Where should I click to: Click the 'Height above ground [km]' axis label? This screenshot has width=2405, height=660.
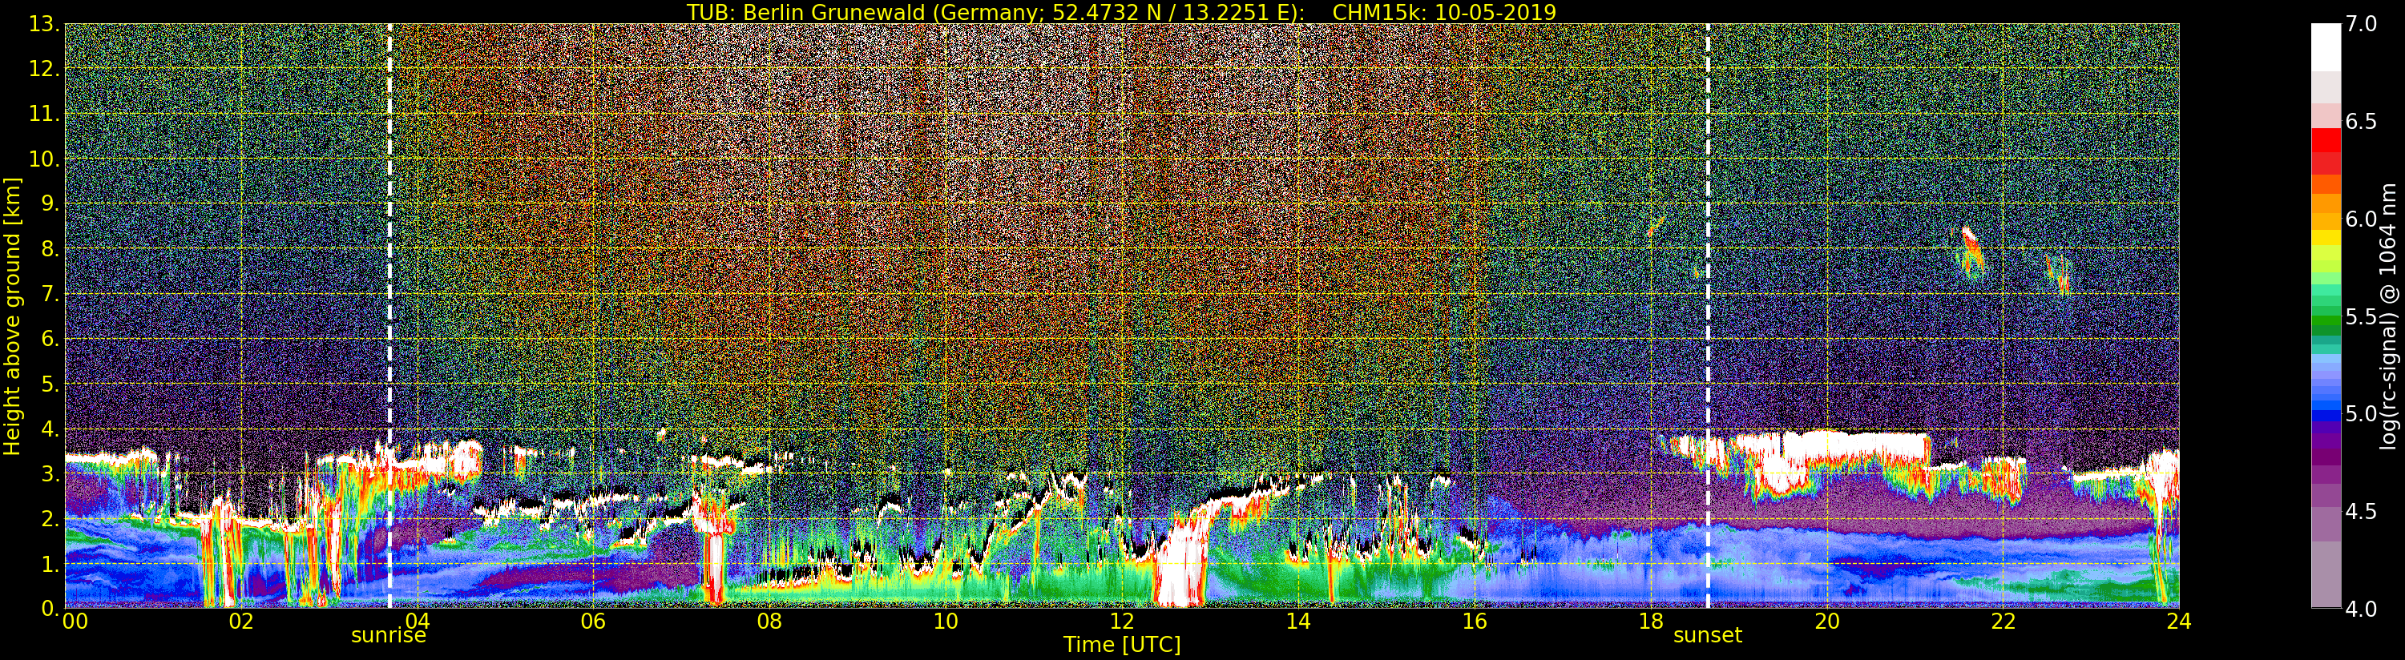coord(12,316)
